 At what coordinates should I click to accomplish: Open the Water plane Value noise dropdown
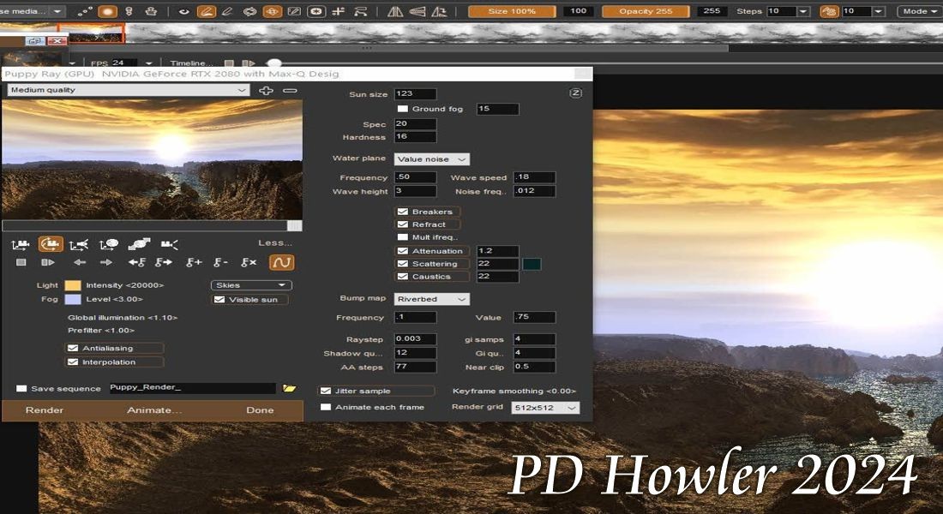430,158
